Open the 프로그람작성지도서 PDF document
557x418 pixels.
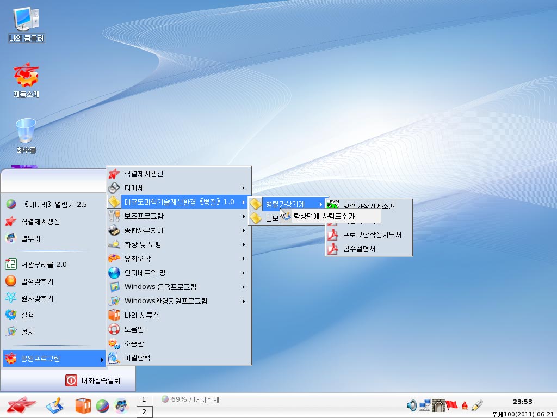pyautogui.click(x=369, y=235)
